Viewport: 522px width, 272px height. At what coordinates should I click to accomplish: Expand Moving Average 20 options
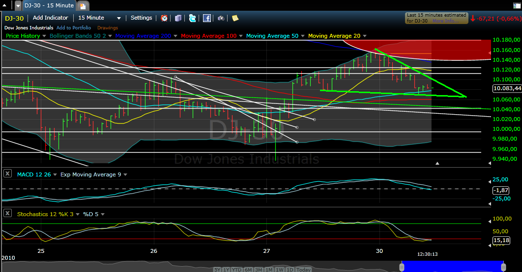point(365,36)
